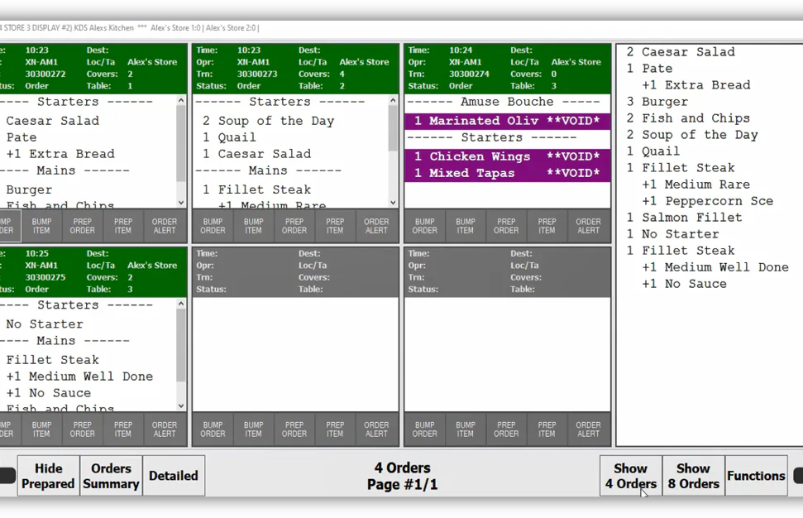Select Show 8 Orders layout

[693, 476]
